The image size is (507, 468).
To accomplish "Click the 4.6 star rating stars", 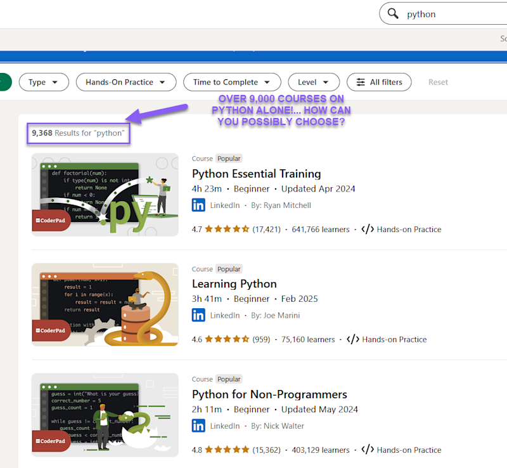I will [x=227, y=339].
